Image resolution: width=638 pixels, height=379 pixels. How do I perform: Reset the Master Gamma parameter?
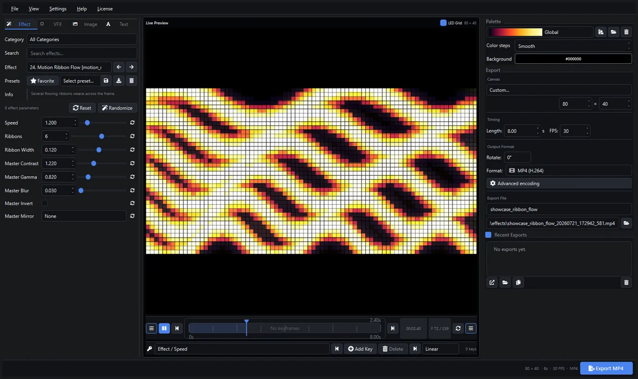coord(132,177)
